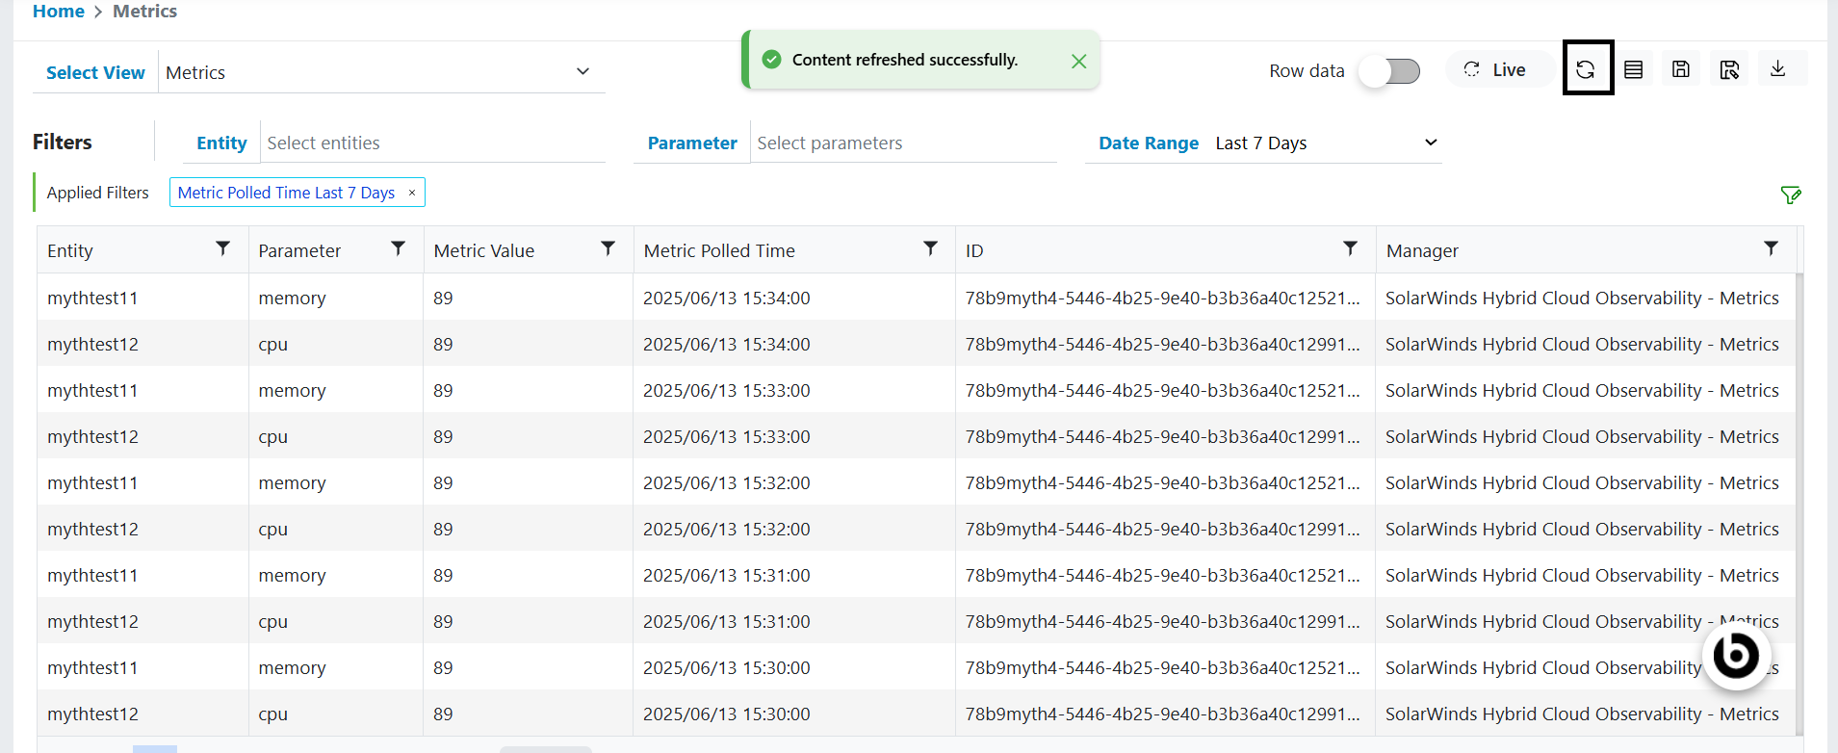Enable Live refresh mode
The height and width of the screenshot is (753, 1838).
click(x=1495, y=69)
